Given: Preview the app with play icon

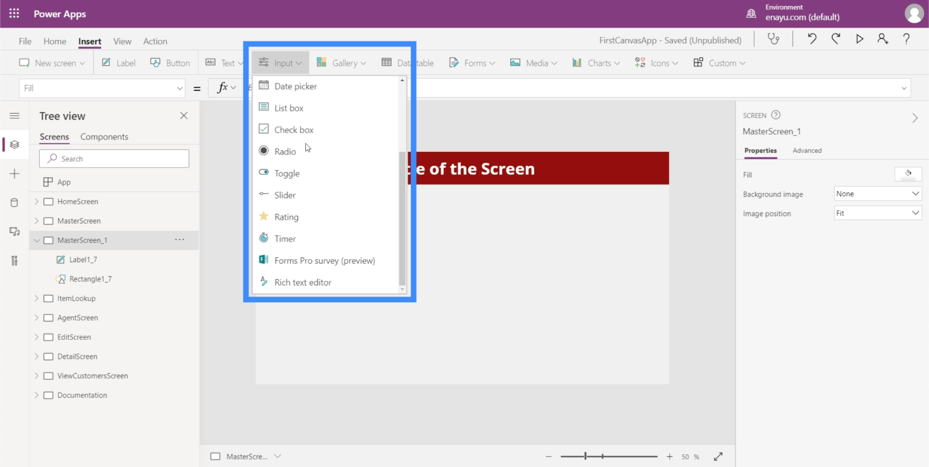Looking at the screenshot, I should click(x=859, y=39).
